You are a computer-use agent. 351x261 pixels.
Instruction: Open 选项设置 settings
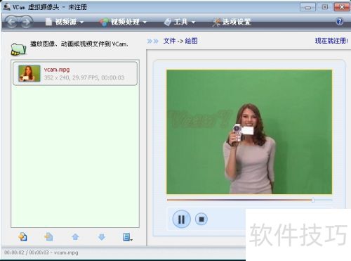[x=232, y=22]
